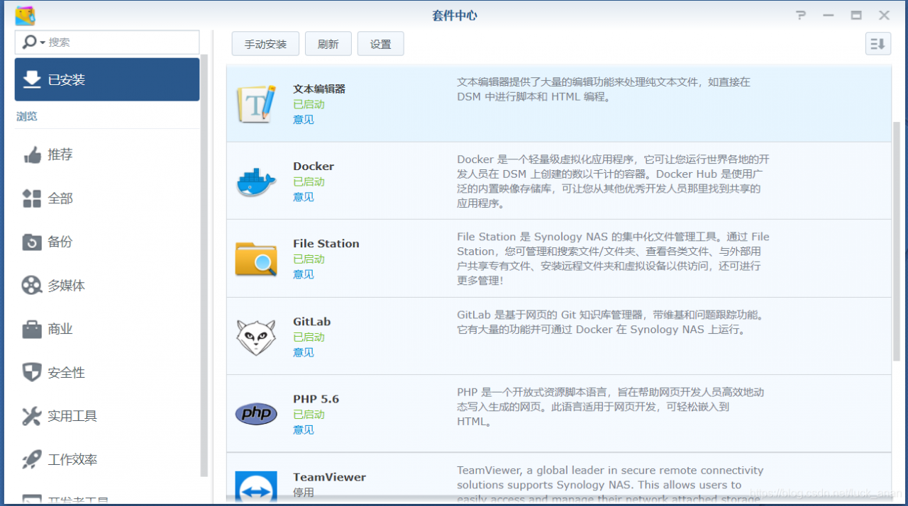Select the 已安装 installed tab
The width and height of the screenshot is (908, 506).
point(107,79)
